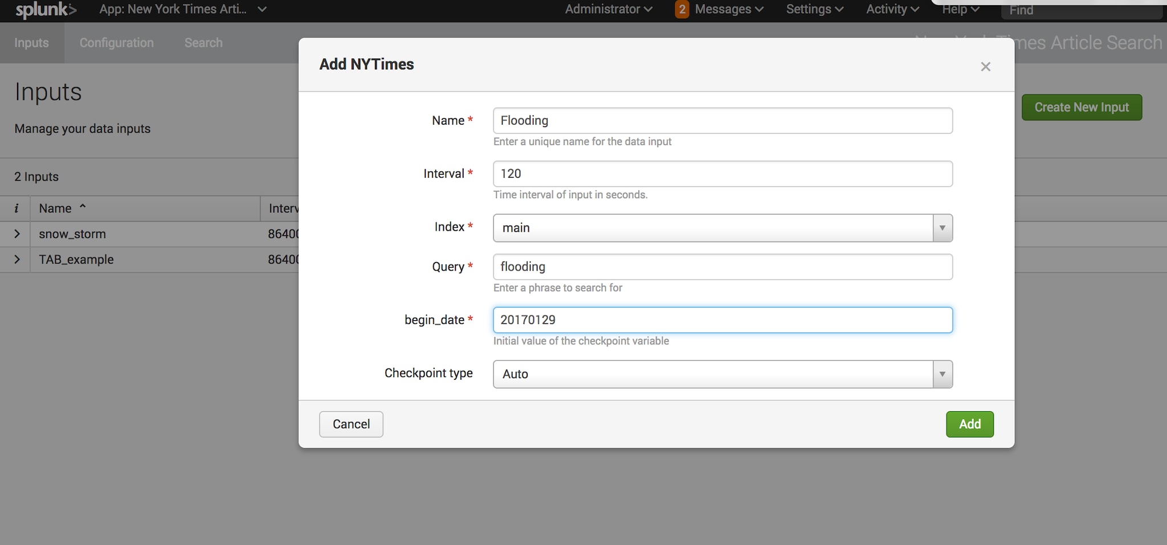The height and width of the screenshot is (545, 1167).
Task: Click the Interval field showing 120
Action: tap(723, 174)
